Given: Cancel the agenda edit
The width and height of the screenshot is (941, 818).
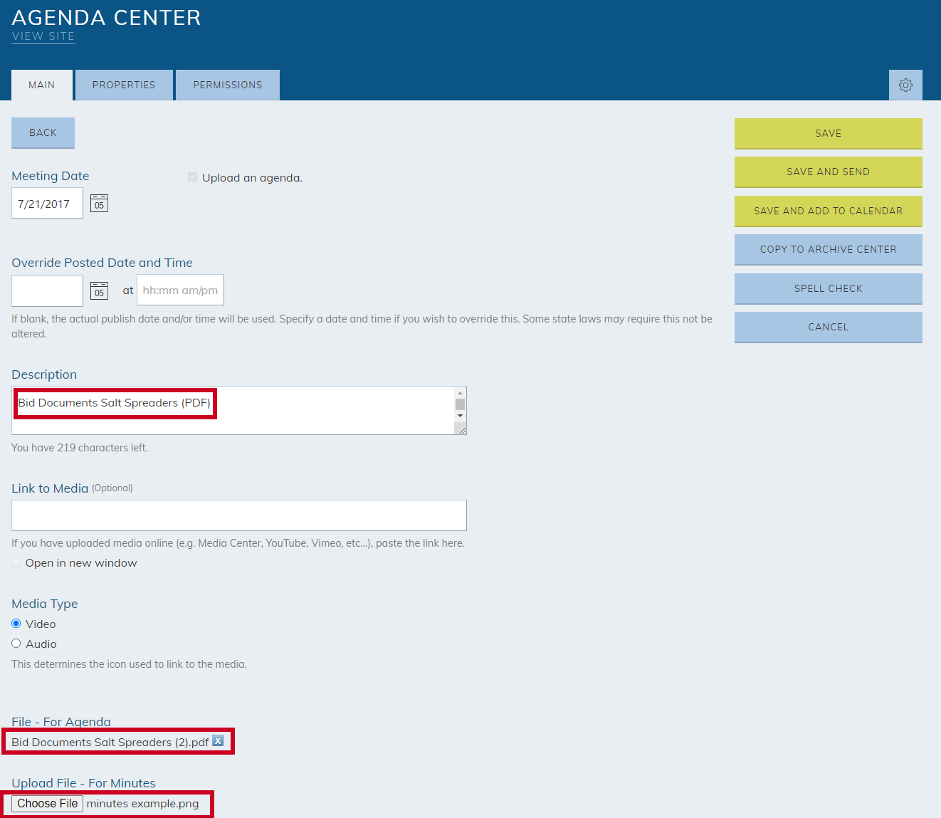Looking at the screenshot, I should click(829, 327).
